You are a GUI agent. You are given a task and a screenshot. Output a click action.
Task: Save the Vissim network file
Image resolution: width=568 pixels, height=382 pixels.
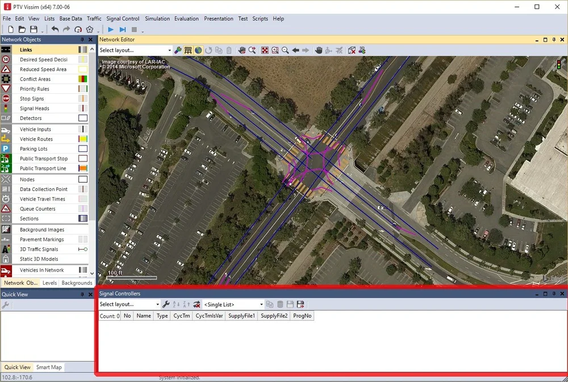35,28
